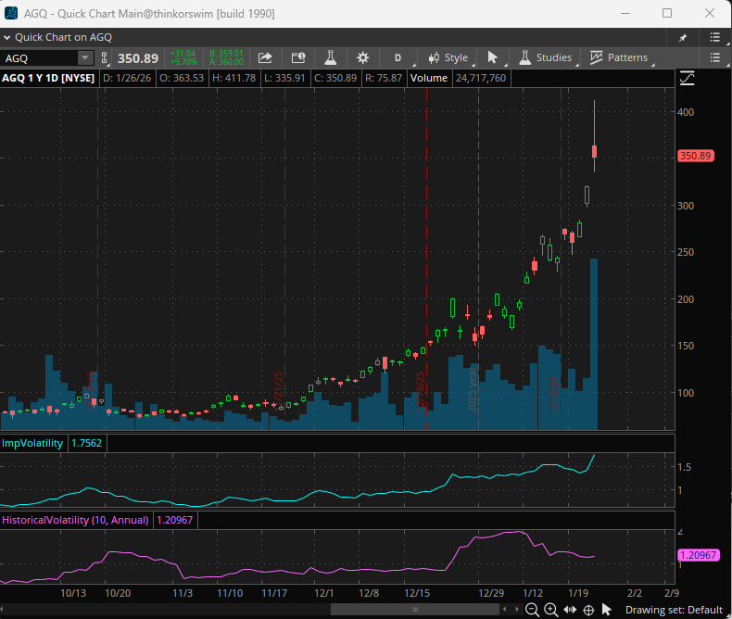Click the 2025 year marker line
Screen dimensions: 732x619
coord(478,259)
